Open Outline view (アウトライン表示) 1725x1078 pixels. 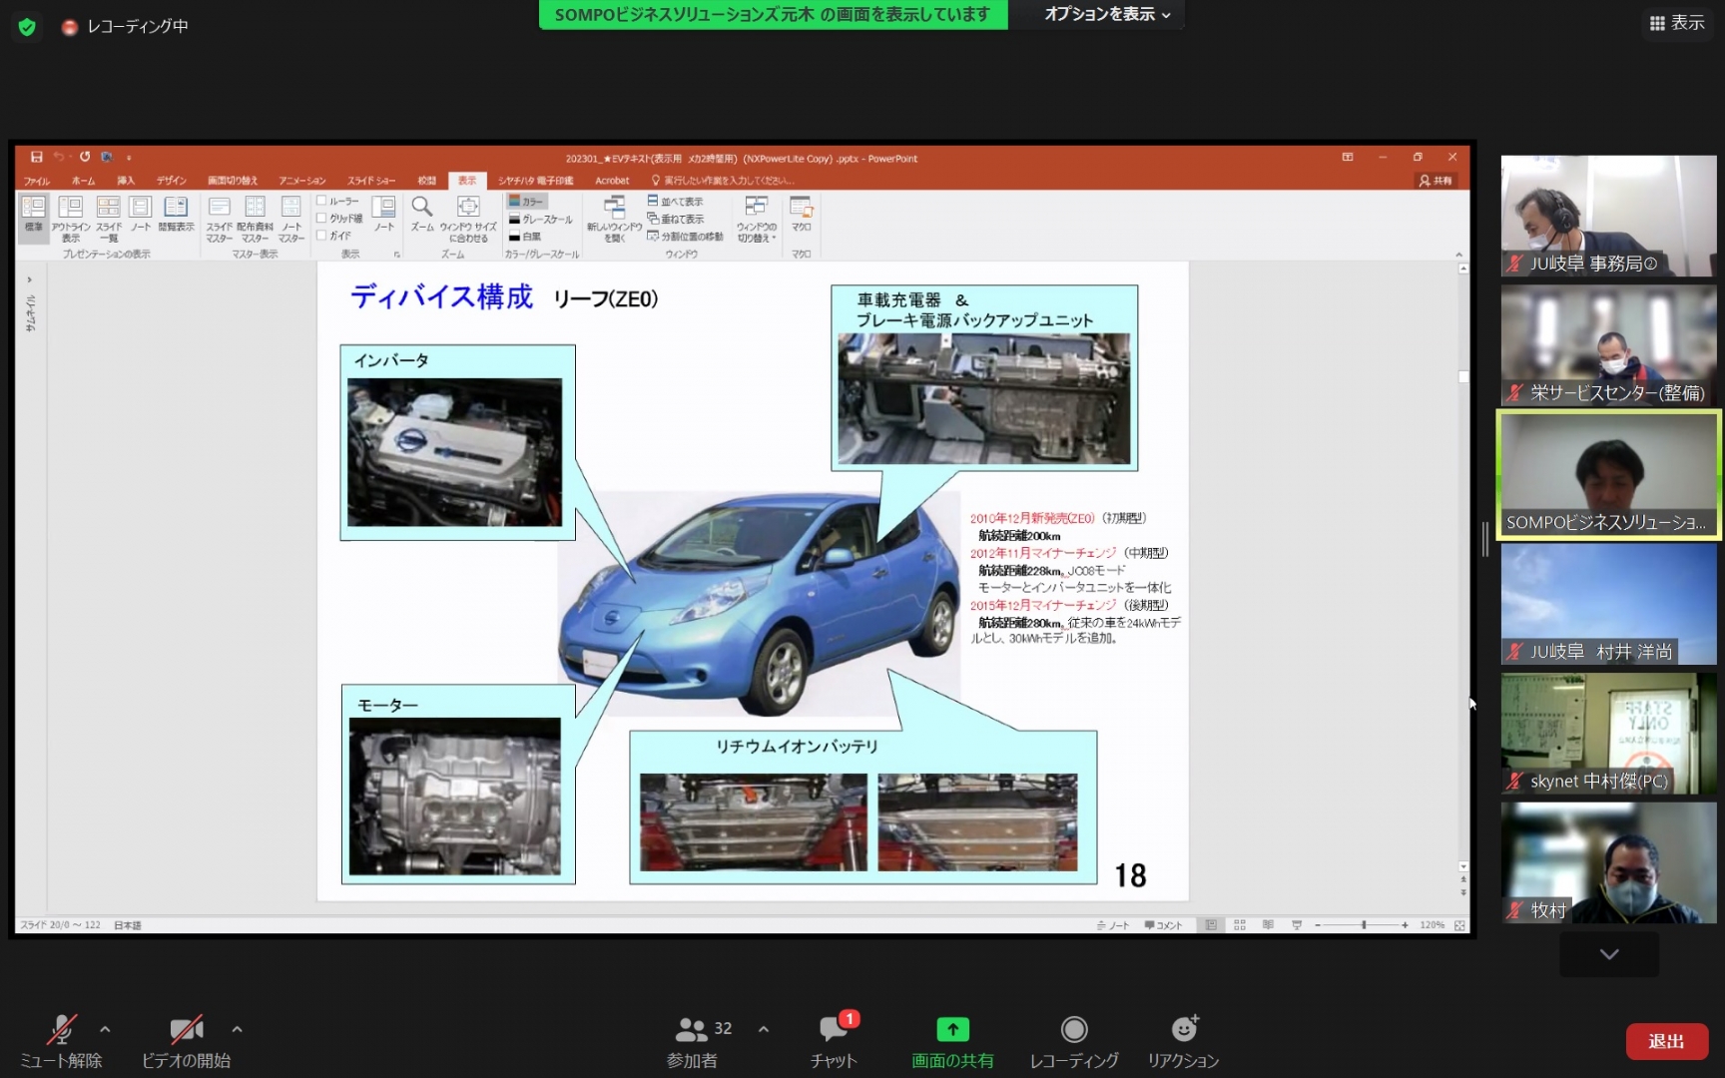pyautogui.click(x=71, y=219)
